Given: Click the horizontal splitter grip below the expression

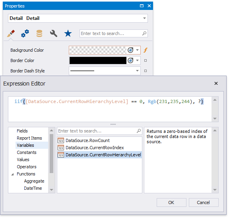Looking at the screenshot, I should point(113,125).
